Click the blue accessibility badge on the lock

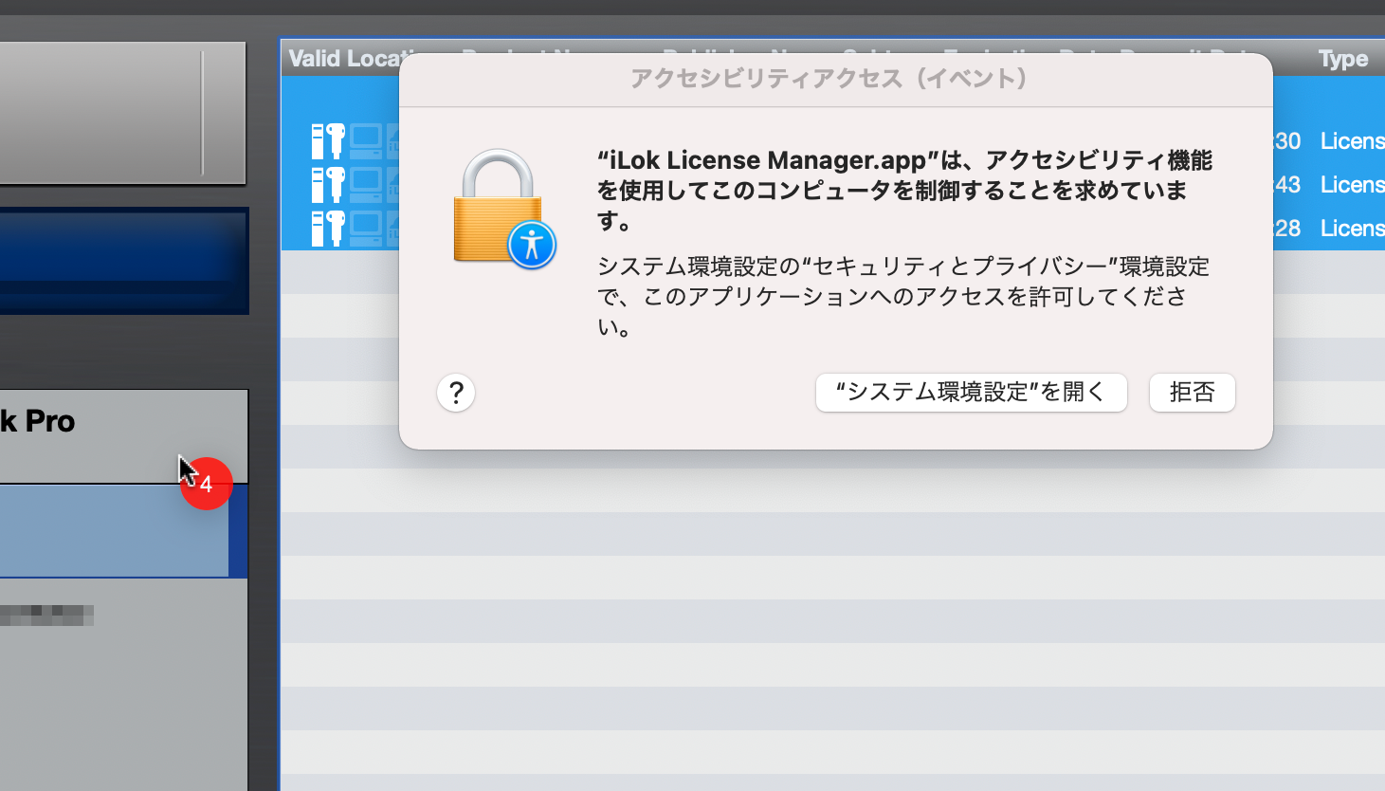pyautogui.click(x=532, y=242)
